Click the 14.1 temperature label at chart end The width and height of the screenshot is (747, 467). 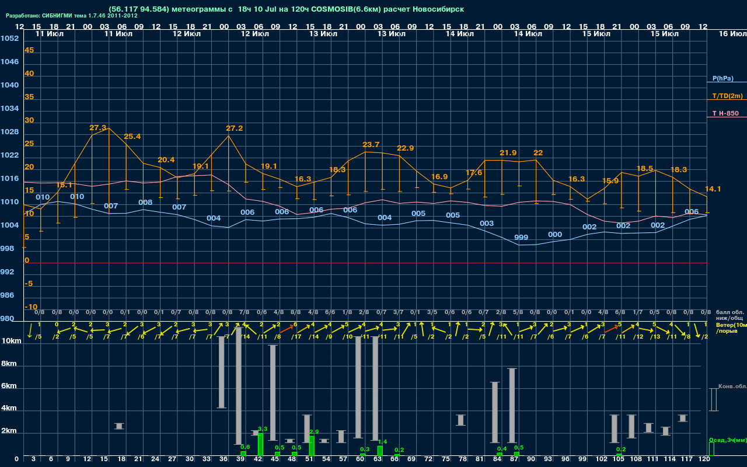click(x=713, y=189)
